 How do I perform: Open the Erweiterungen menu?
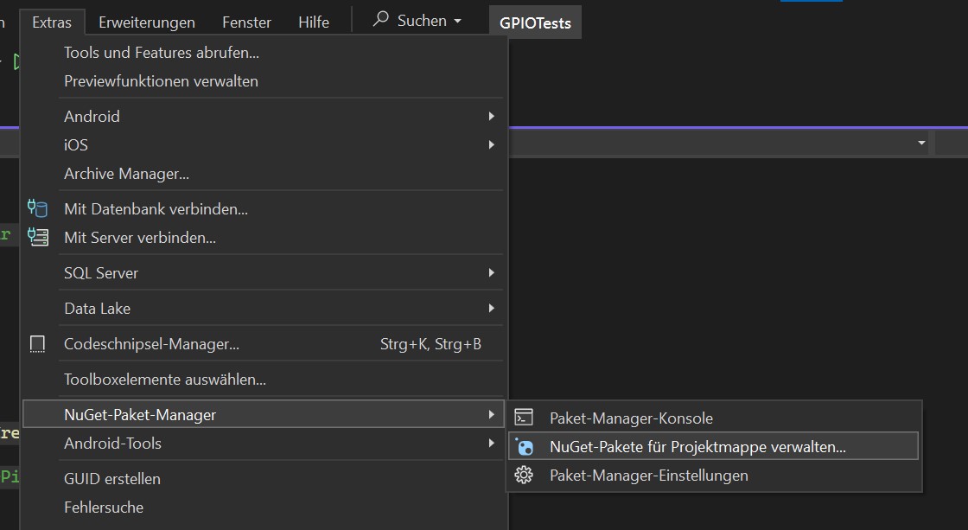pos(147,22)
